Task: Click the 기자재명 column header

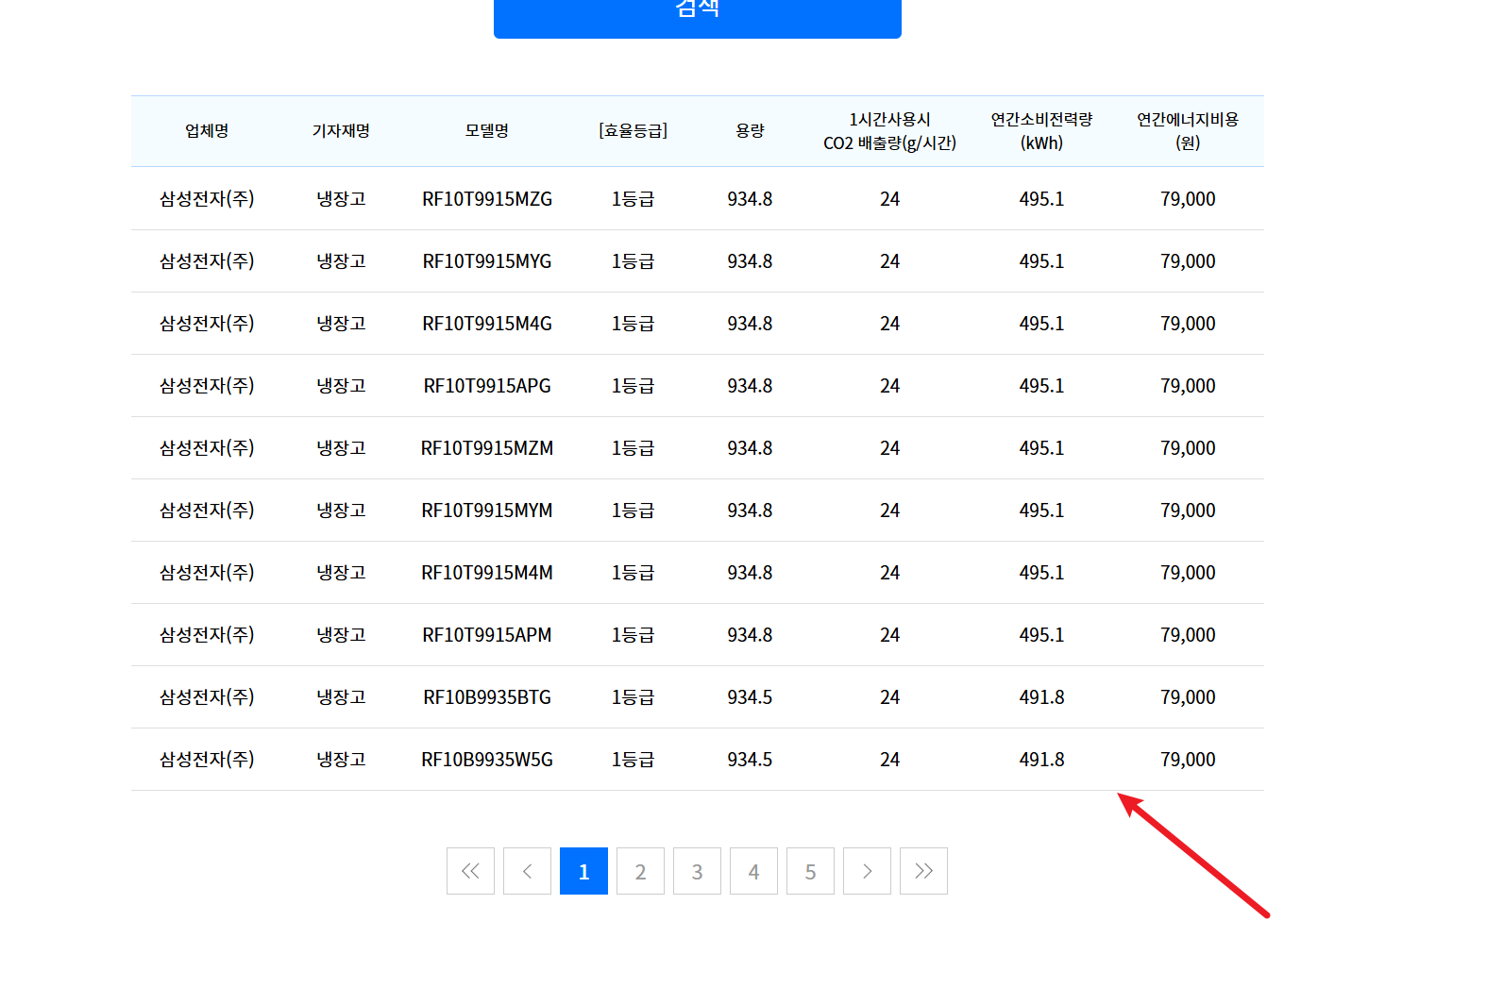Action: click(341, 131)
